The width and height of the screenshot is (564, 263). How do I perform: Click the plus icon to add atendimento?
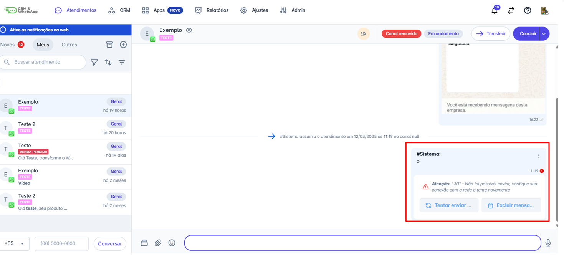pyautogui.click(x=123, y=45)
